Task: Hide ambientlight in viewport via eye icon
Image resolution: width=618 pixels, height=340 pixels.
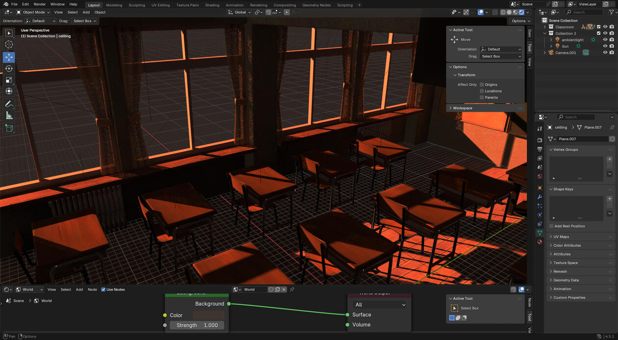Action: pyautogui.click(x=605, y=40)
